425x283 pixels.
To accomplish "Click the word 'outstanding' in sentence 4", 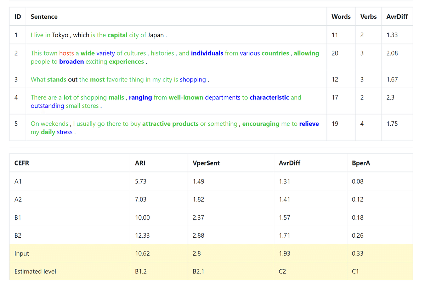I will tap(47, 106).
